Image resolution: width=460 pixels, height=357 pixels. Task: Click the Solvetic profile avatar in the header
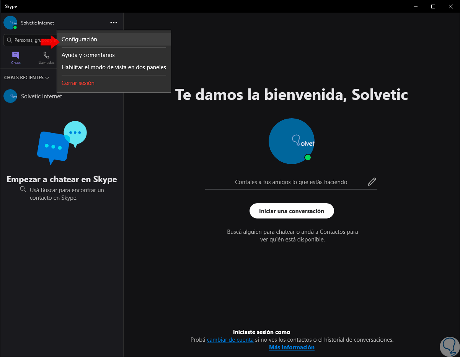[x=10, y=23]
